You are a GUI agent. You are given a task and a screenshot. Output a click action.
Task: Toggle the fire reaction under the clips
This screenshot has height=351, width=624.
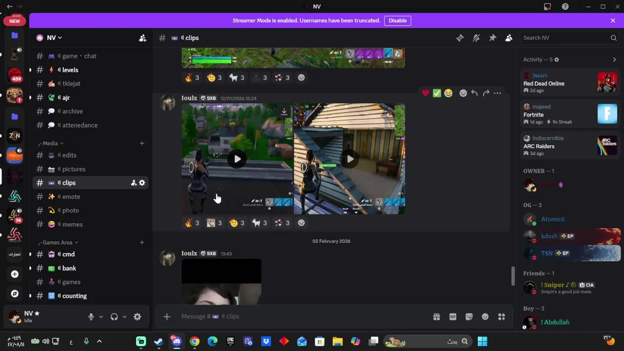coord(192,223)
